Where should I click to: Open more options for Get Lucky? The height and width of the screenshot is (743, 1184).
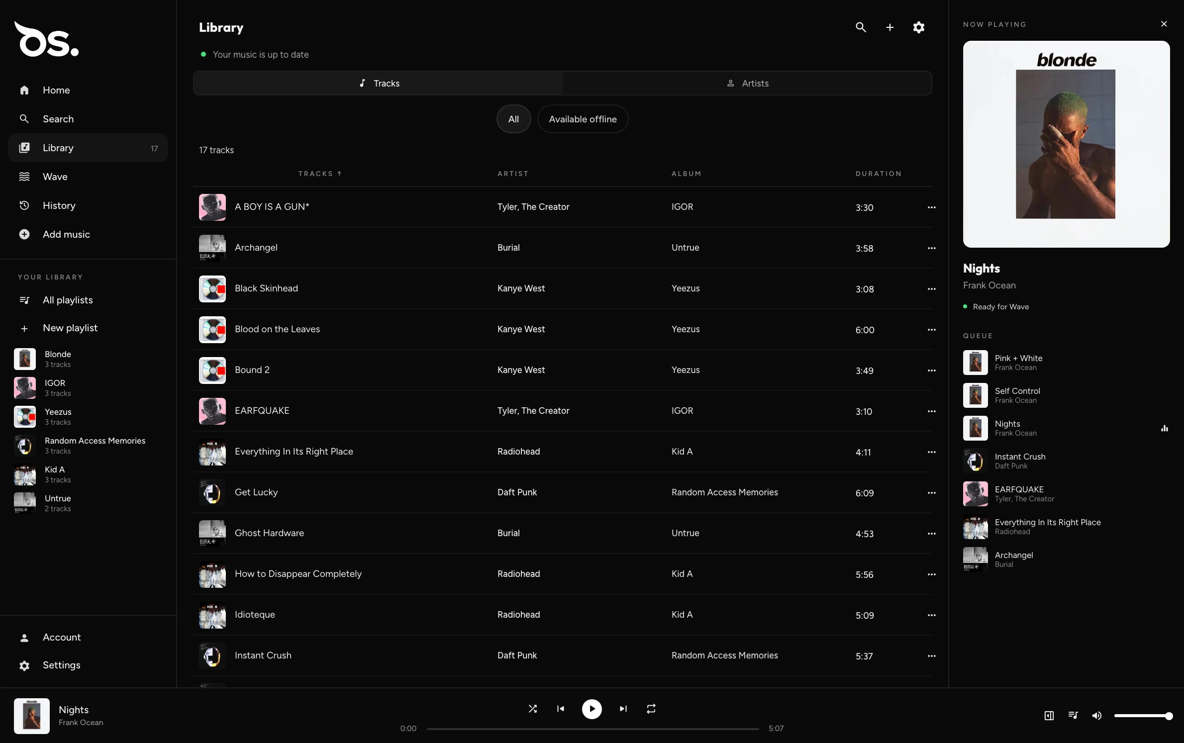(x=932, y=493)
